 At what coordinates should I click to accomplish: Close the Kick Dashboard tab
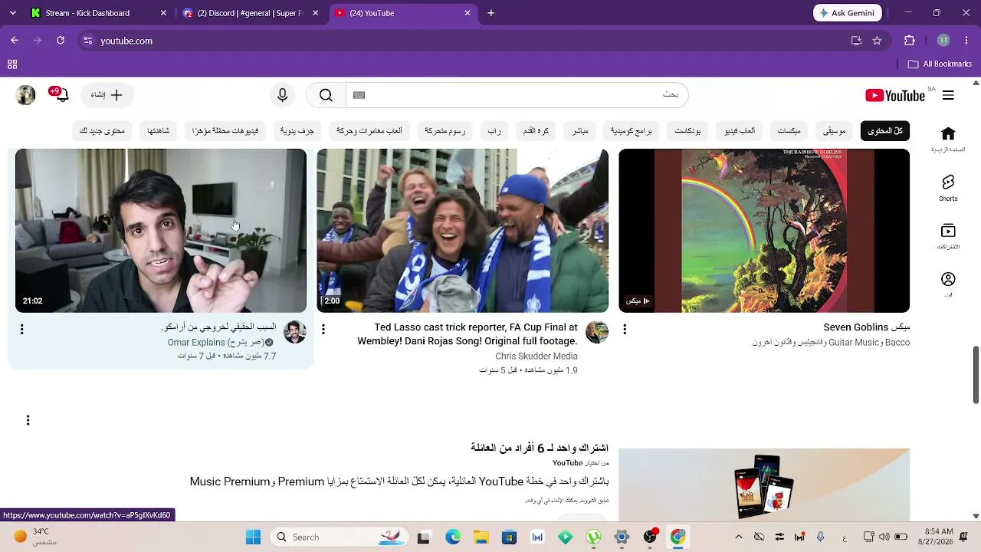[x=163, y=13]
